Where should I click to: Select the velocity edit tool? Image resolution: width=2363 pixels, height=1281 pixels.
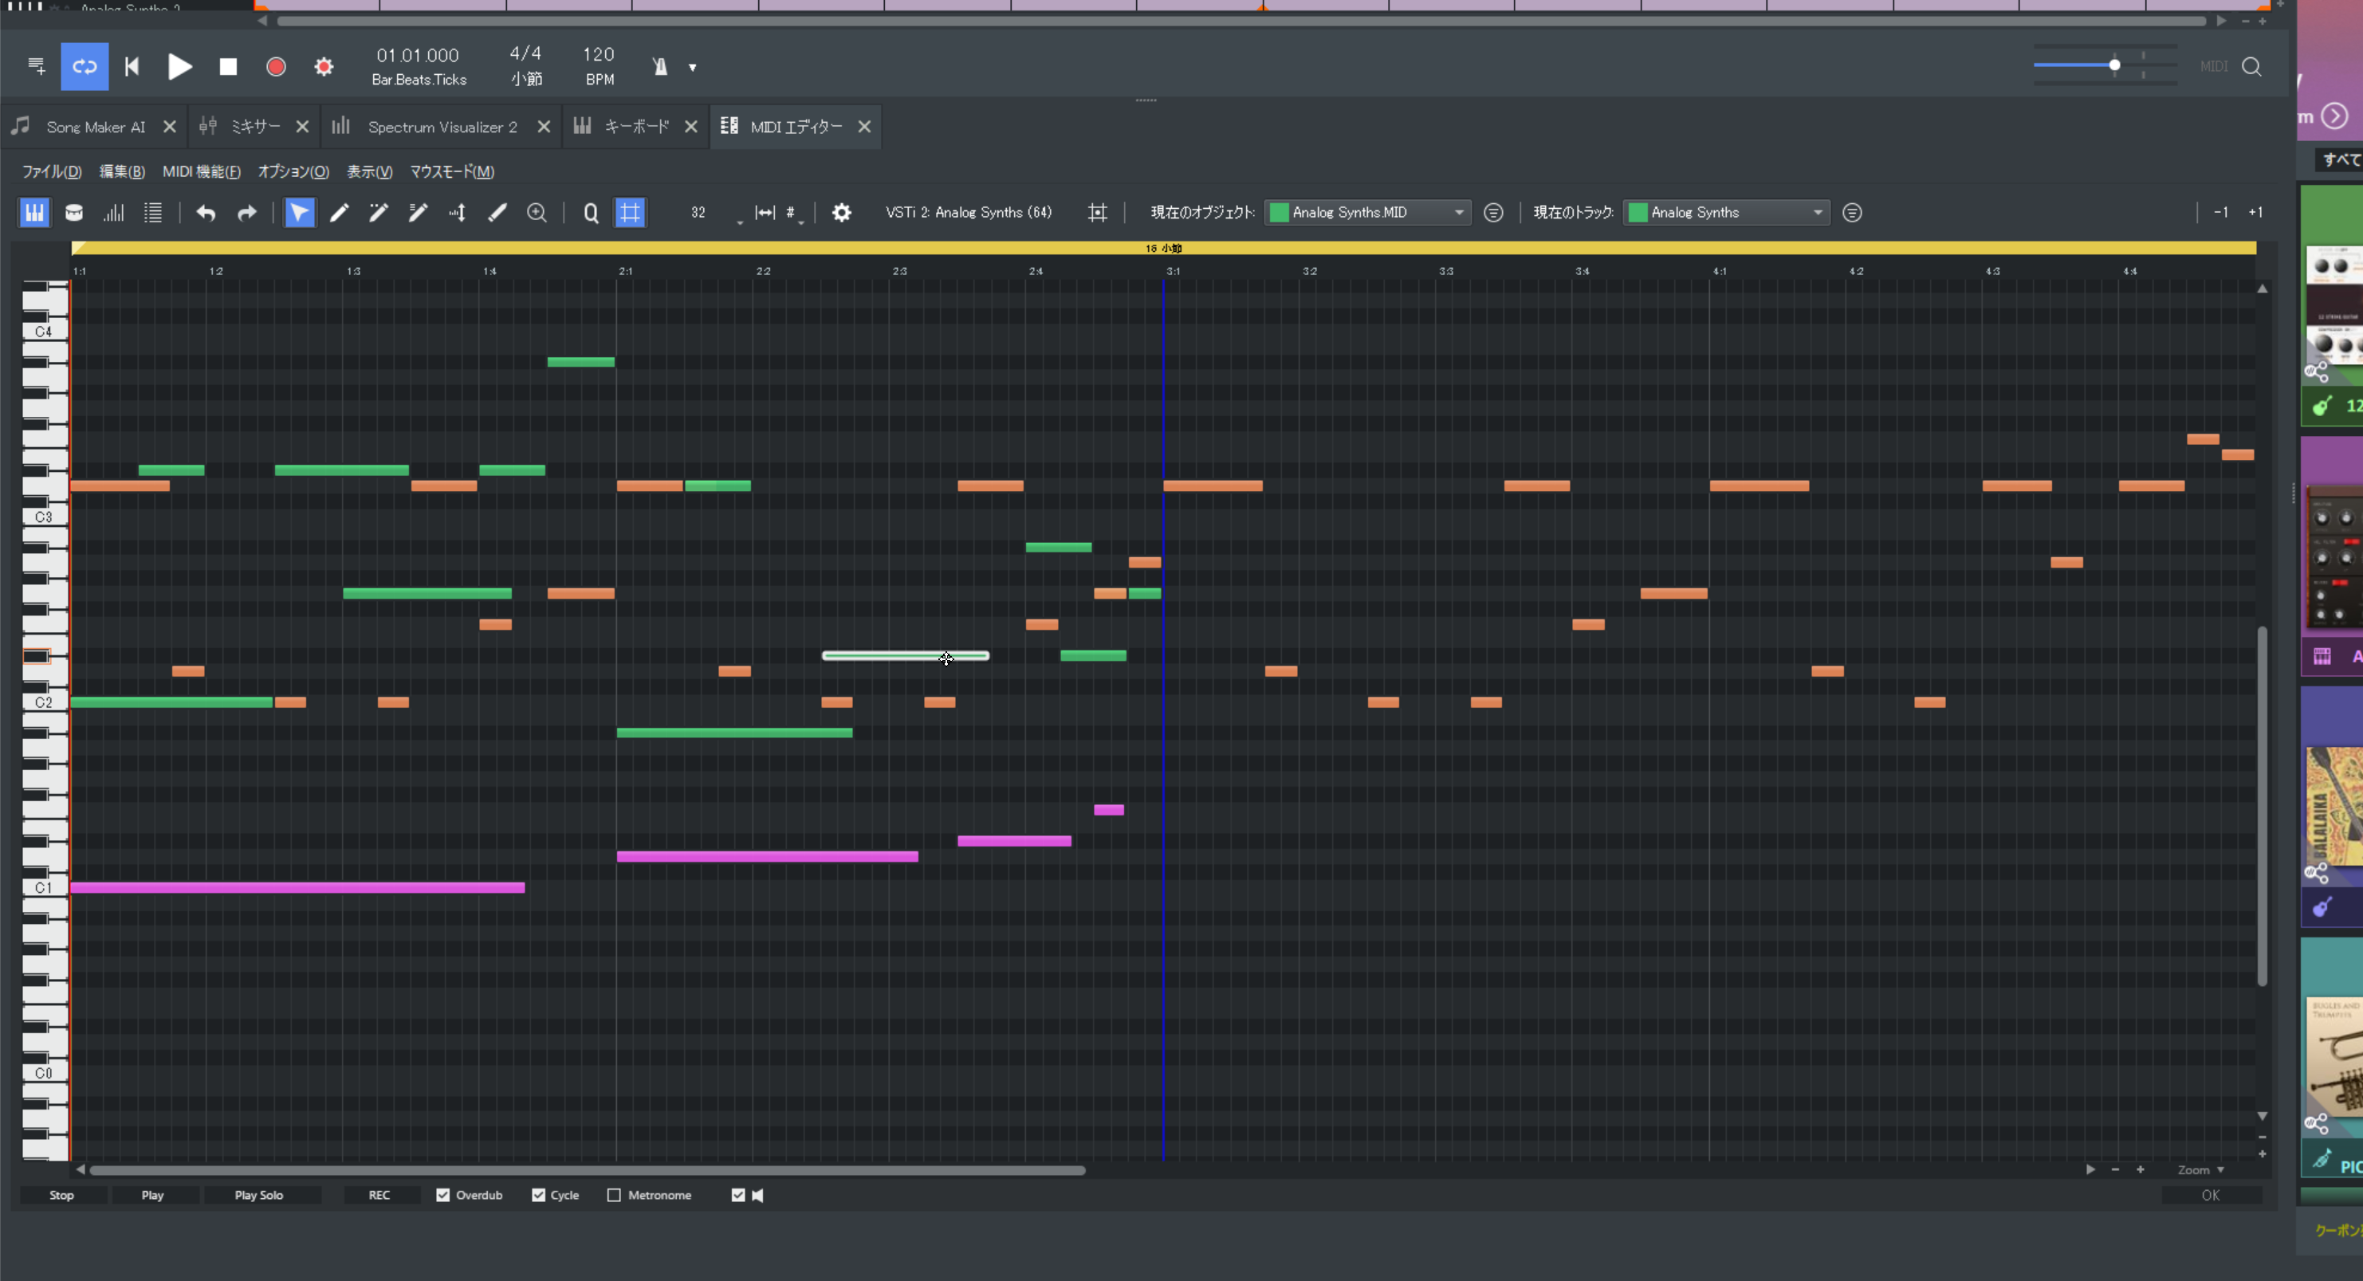[x=458, y=213]
